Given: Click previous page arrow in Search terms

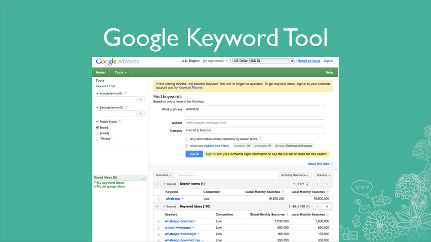Looking at the screenshot, I should [317, 184].
